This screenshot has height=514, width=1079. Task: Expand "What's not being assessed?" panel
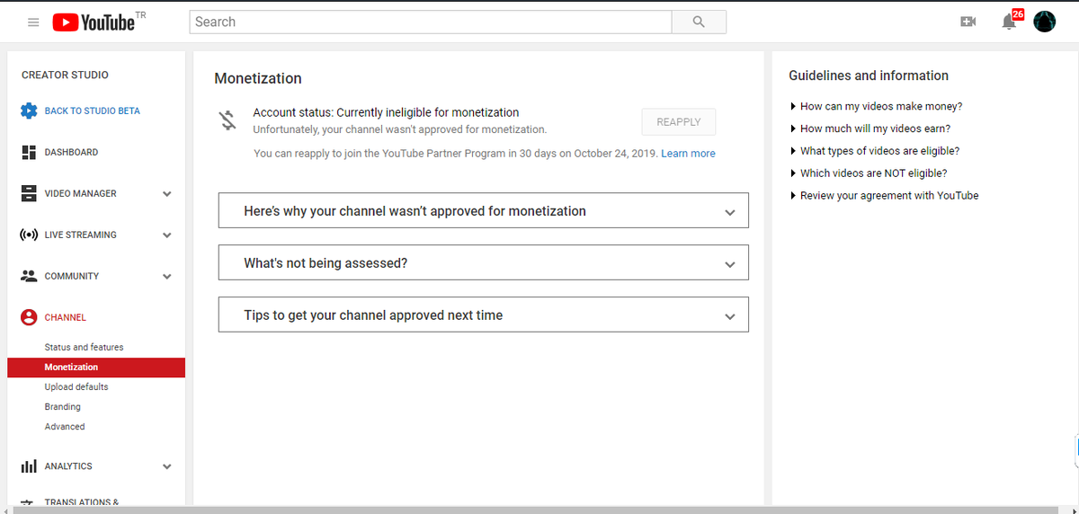[484, 263]
